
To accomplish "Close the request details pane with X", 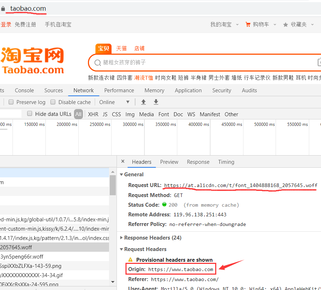I will [123, 161].
